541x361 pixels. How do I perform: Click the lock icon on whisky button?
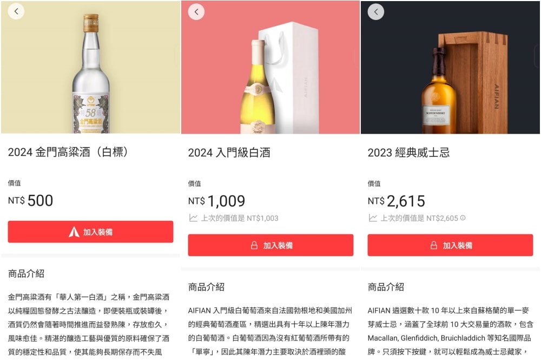tap(434, 245)
